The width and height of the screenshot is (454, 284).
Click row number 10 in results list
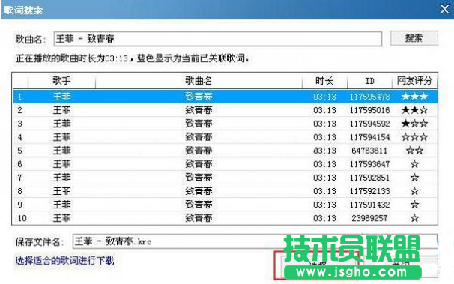[22, 218]
